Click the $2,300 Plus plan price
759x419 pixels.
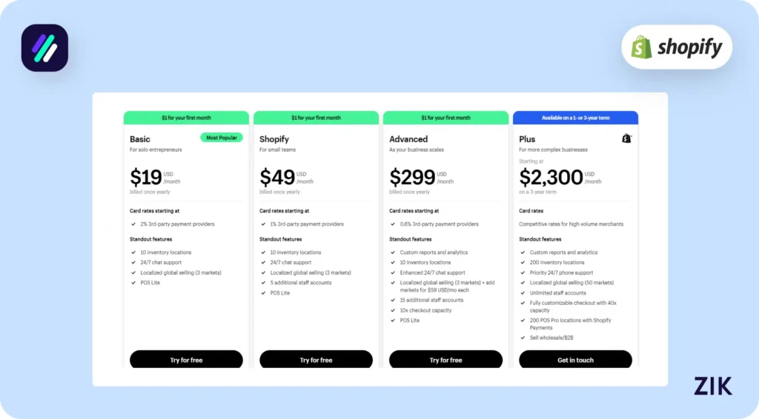pyautogui.click(x=551, y=178)
